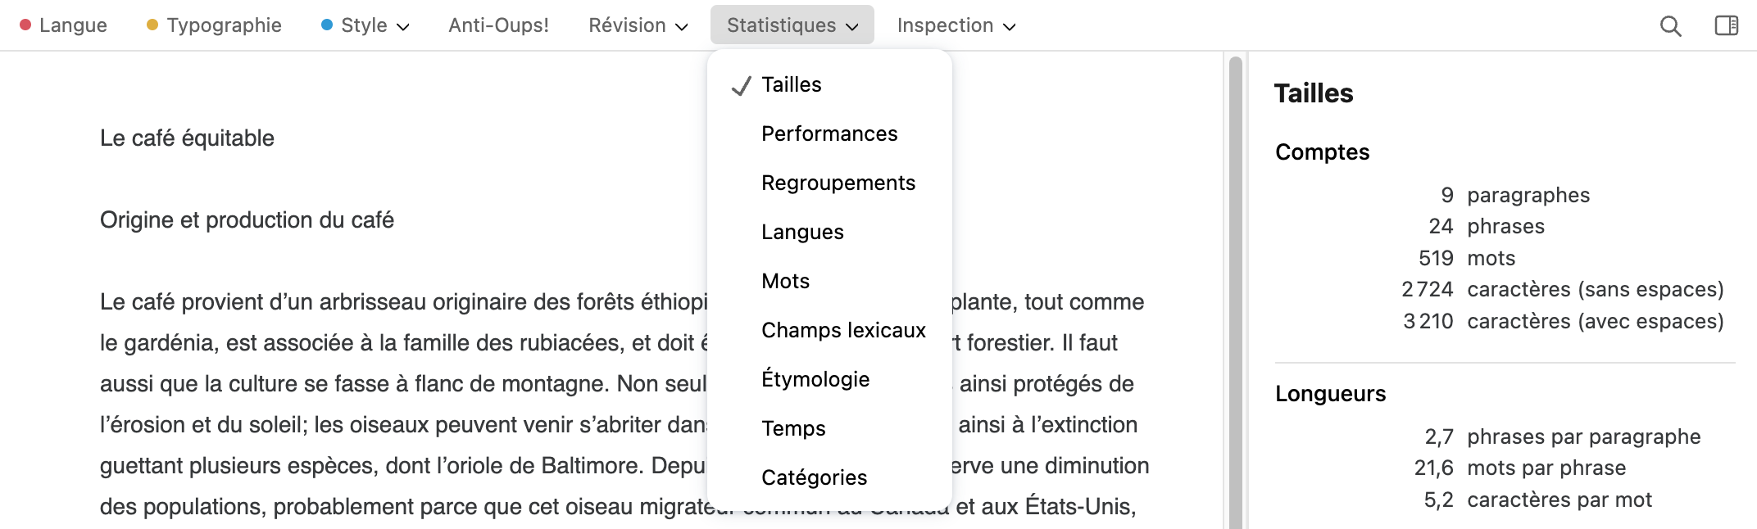Viewport: 1757px width, 529px height.
Task: Select the Temps menu entry
Action: (x=792, y=427)
